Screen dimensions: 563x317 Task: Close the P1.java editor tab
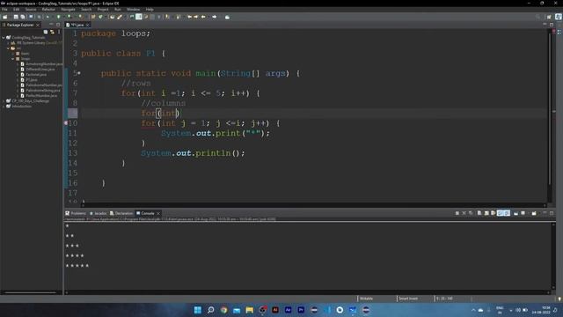coord(87,25)
